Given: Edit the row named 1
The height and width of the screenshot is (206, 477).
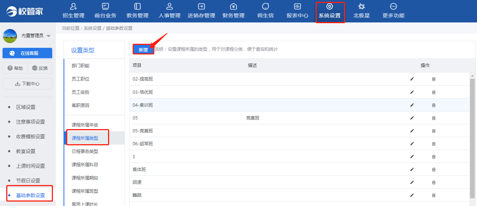Looking at the screenshot, I should [x=412, y=156].
